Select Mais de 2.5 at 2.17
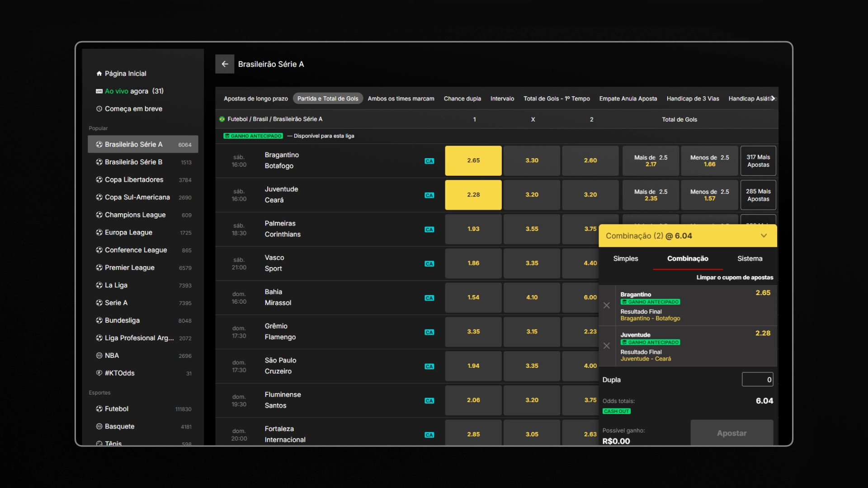Viewport: 868px width, 488px height. [651, 161]
